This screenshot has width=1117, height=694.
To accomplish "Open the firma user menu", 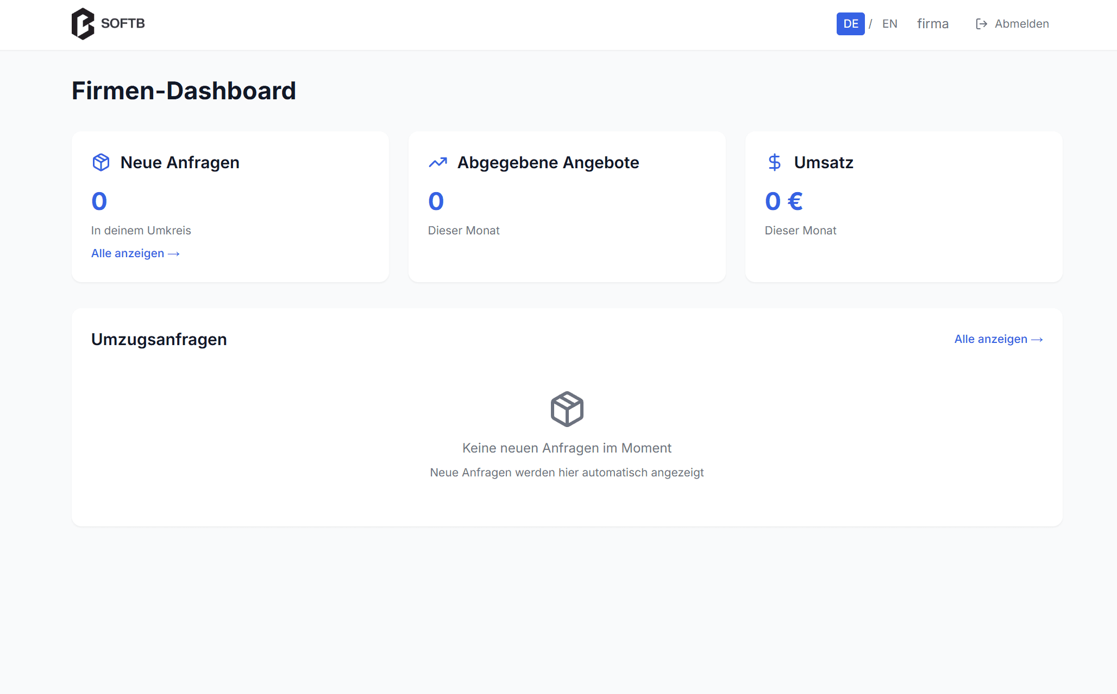I will [932, 24].
